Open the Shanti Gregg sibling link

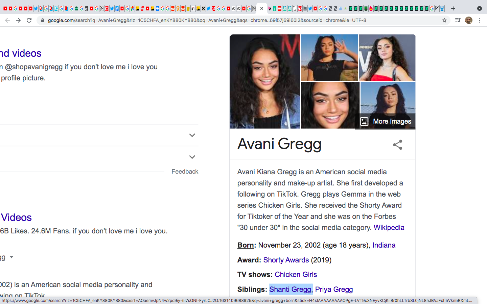coord(290,289)
